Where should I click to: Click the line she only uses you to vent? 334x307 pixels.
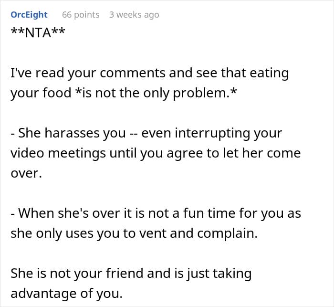click(x=134, y=233)
